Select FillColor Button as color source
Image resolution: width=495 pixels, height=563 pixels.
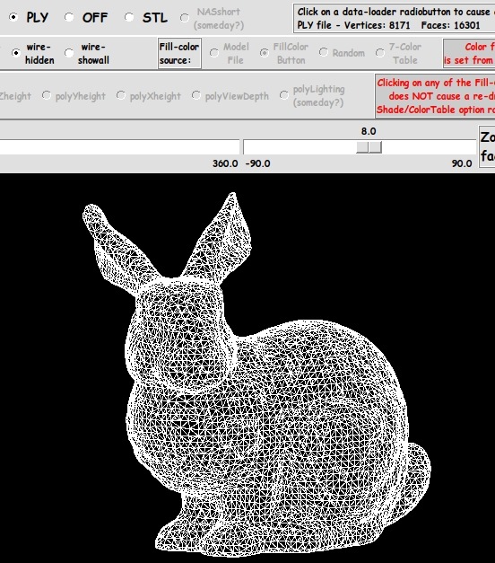pyautogui.click(x=265, y=53)
